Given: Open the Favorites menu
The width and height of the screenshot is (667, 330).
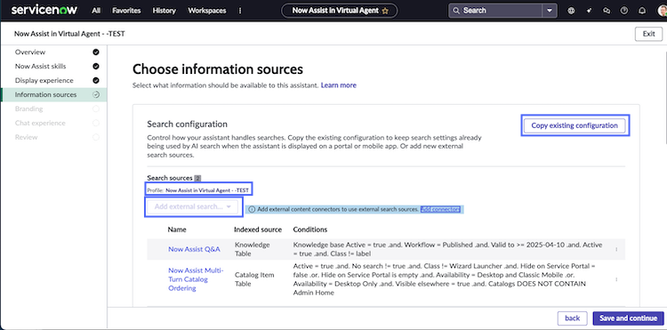Looking at the screenshot, I should tap(126, 11).
